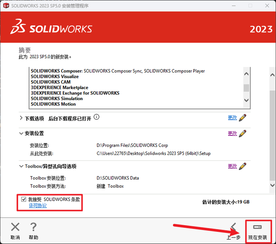Click the Install Now (现在安装) button
276x244 pixels.
(x=258, y=232)
